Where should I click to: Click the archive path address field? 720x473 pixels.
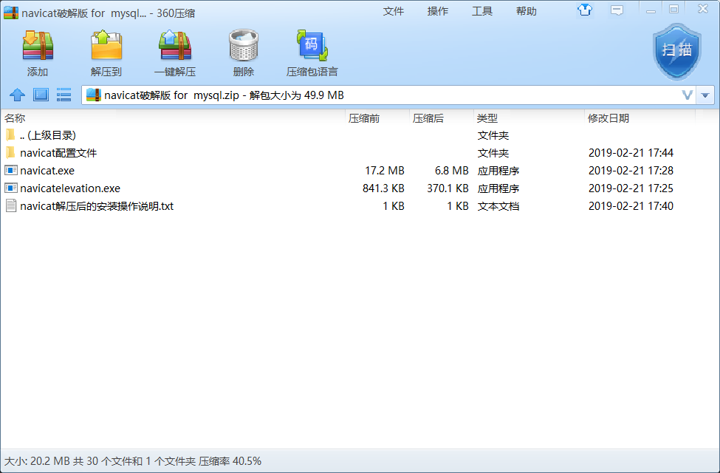(x=389, y=95)
